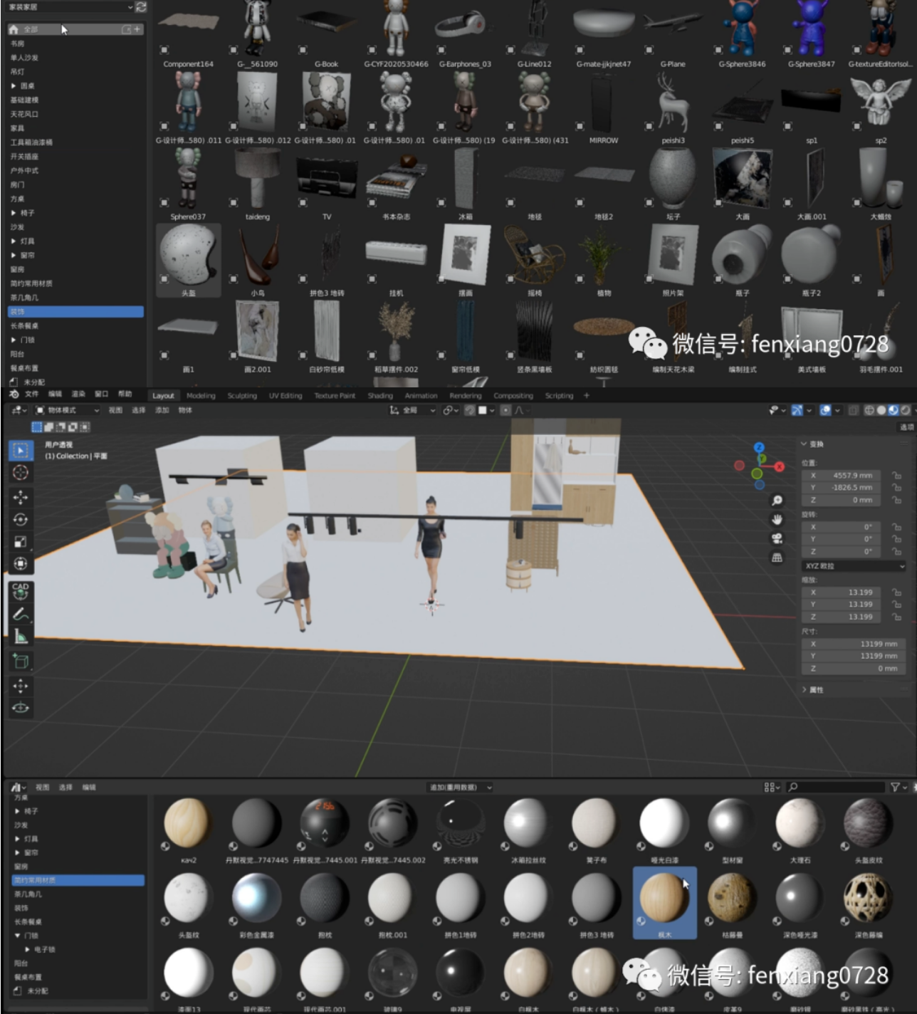
Task: Expand the 属性 panel
Action: click(x=816, y=689)
